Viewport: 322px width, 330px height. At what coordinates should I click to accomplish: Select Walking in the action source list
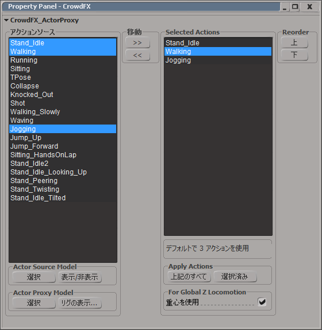tap(63, 51)
